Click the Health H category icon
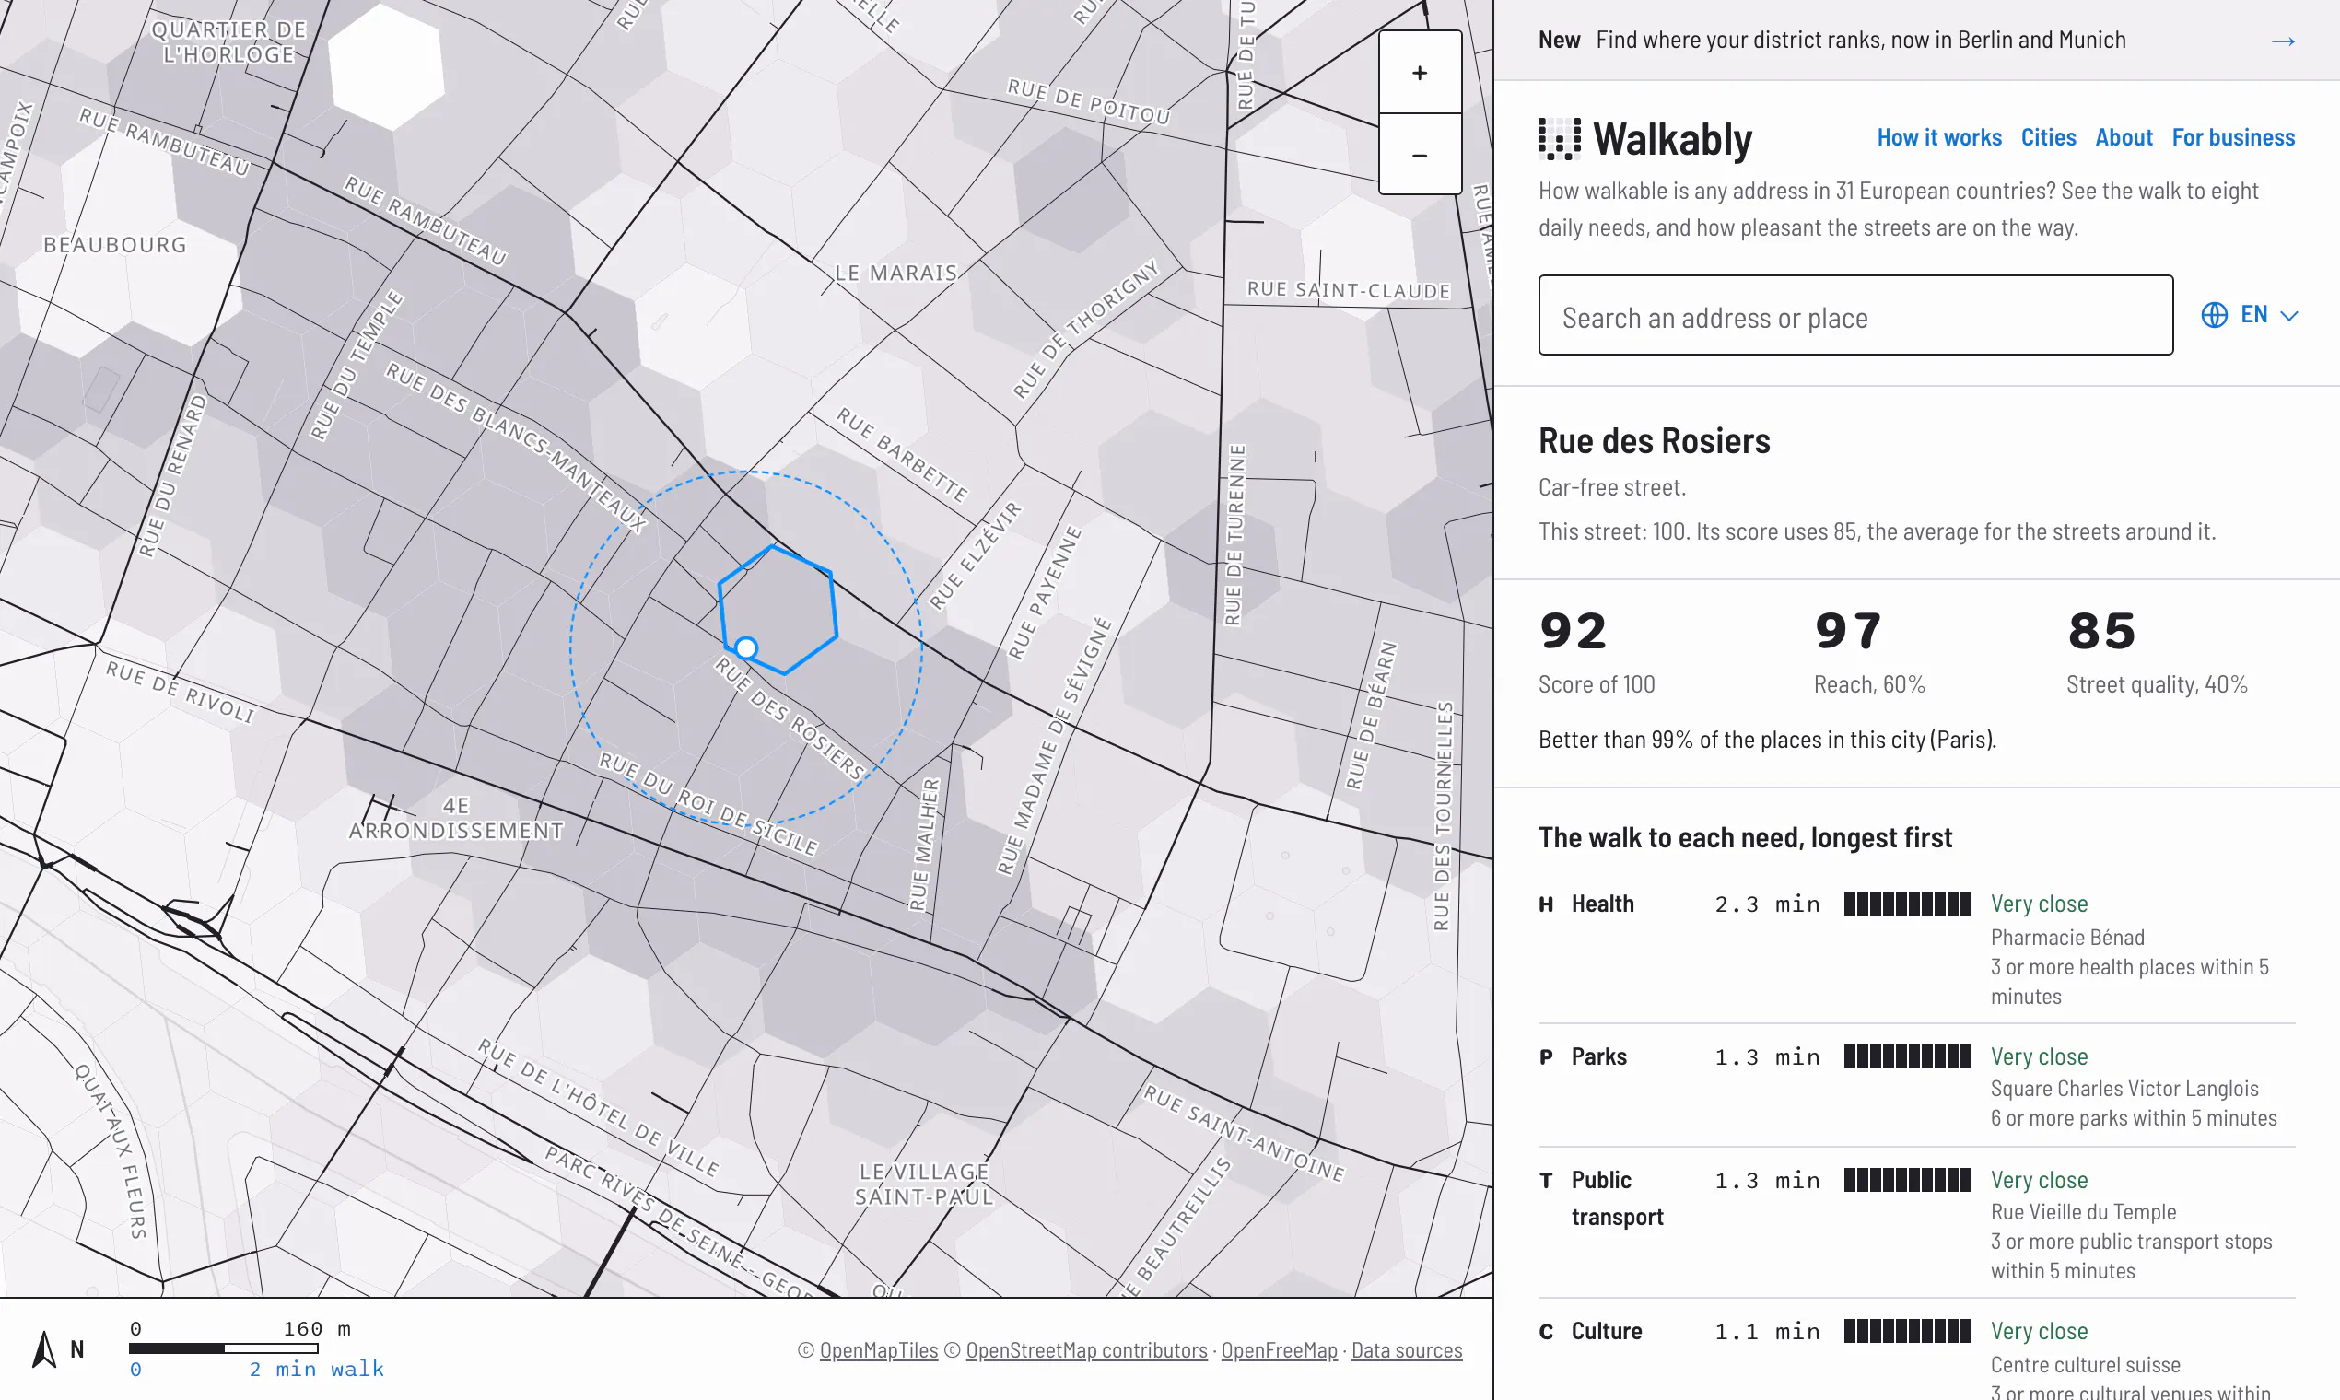Viewport: 2340px width, 1400px height. pos(1546,904)
